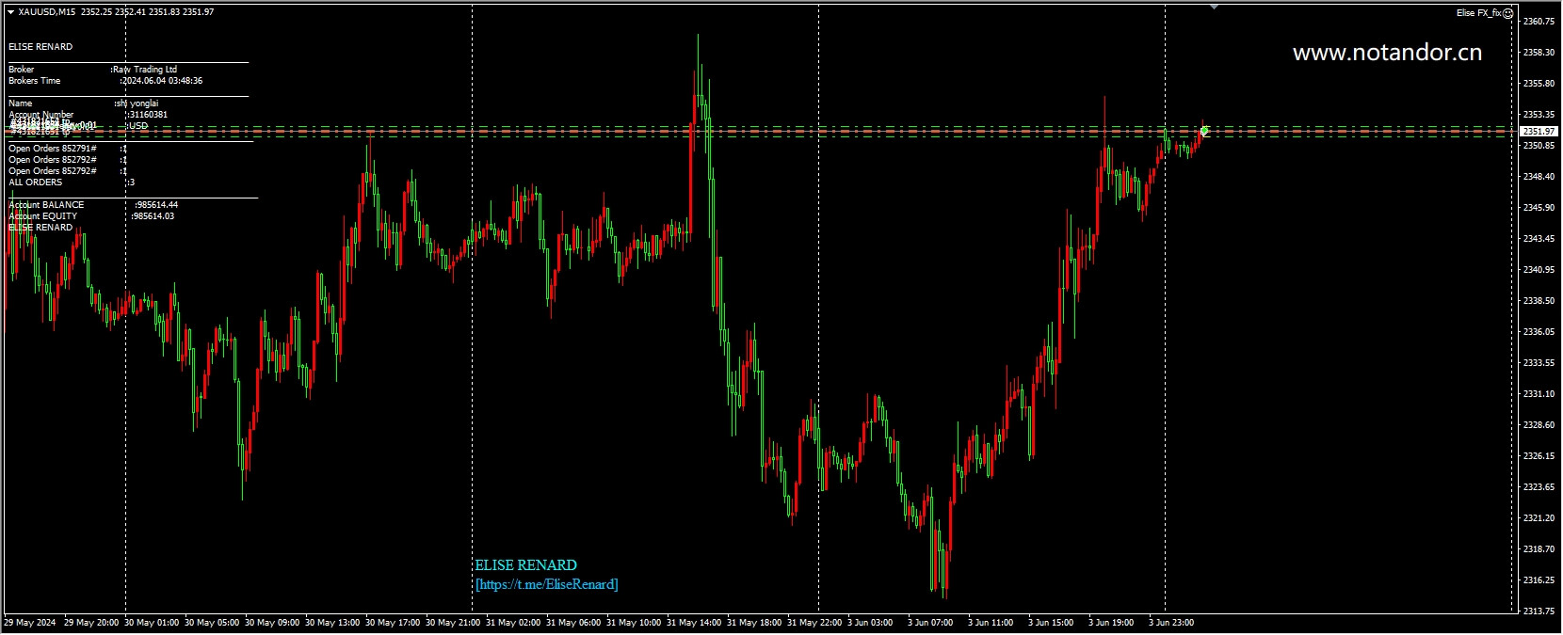Click the Raw Trading Ltd broker value
The height and width of the screenshot is (635, 1563).
[145, 70]
